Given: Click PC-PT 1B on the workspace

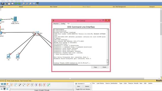Looking at the screenshot, I should [x=18, y=56].
